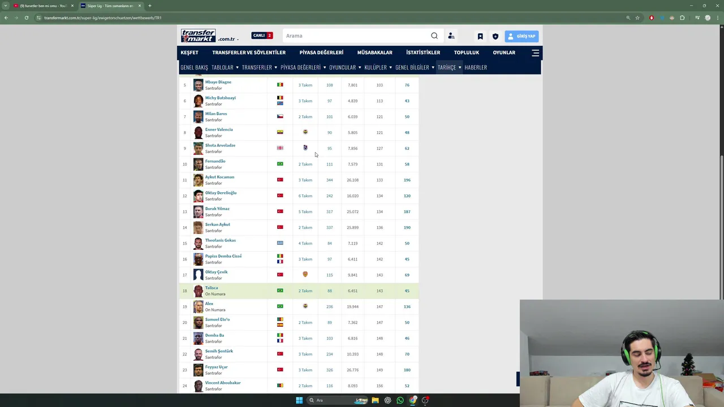Open the .com.tr domain dropdown
This screenshot has height=407, width=724.
pos(228,39)
